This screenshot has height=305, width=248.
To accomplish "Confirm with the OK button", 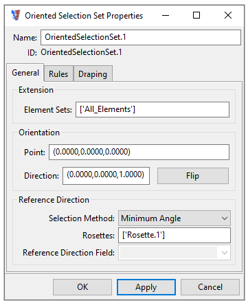I will [x=82, y=287].
